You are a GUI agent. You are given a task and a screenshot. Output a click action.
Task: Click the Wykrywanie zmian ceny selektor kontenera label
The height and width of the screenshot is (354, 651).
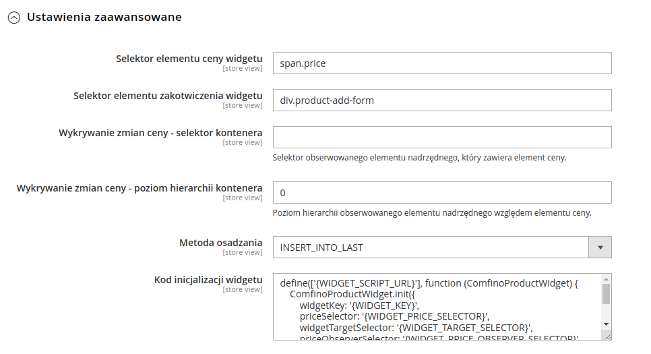160,133
